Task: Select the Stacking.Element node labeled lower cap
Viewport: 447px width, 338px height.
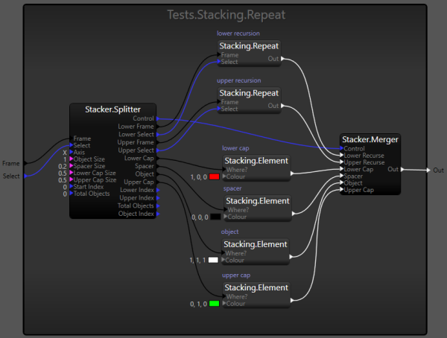Action: click(256, 160)
